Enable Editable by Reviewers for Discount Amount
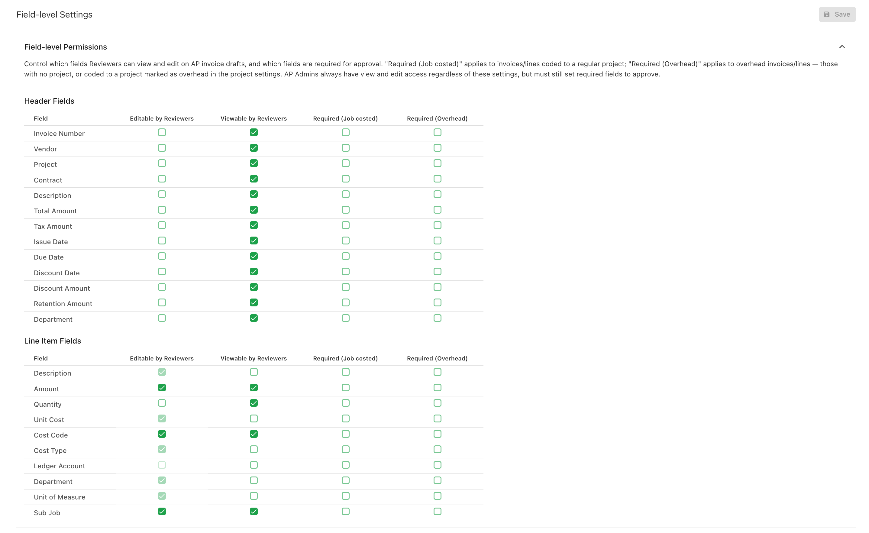Image resolution: width=869 pixels, height=533 pixels. pyautogui.click(x=162, y=287)
